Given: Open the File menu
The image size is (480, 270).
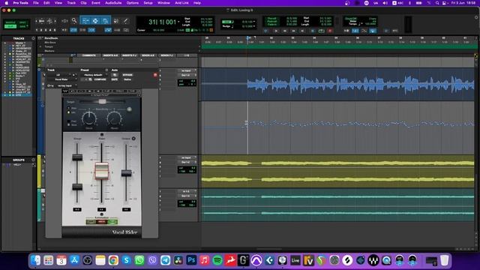Looking at the screenshot, I should pos(36,3).
